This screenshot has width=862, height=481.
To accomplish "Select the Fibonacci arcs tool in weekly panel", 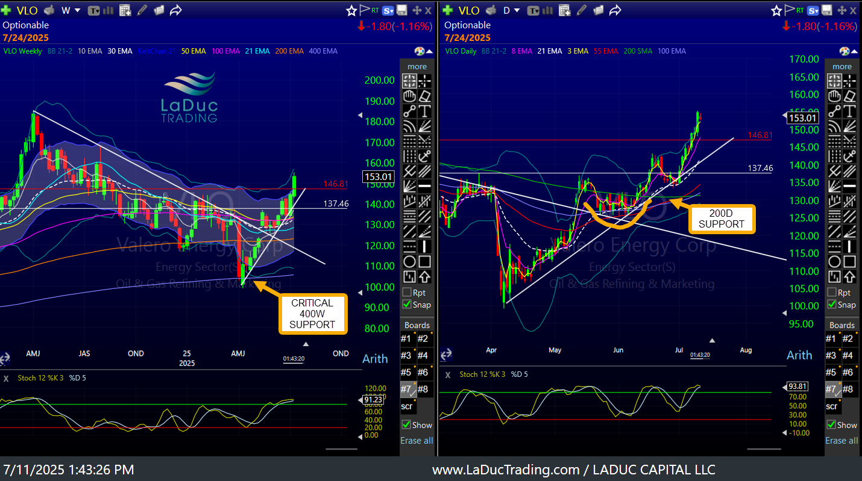I will coord(410,126).
